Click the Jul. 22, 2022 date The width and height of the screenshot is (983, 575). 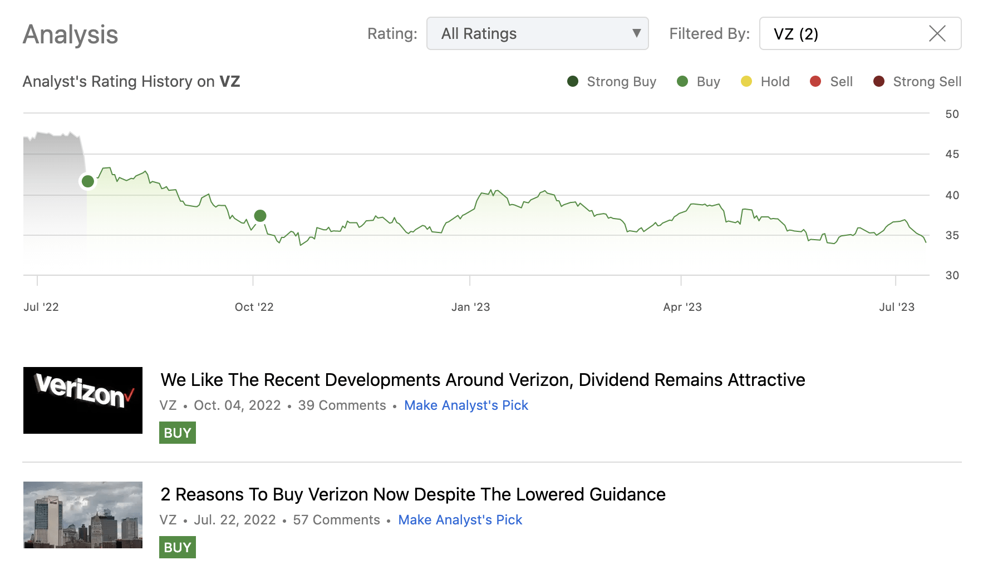(x=235, y=520)
